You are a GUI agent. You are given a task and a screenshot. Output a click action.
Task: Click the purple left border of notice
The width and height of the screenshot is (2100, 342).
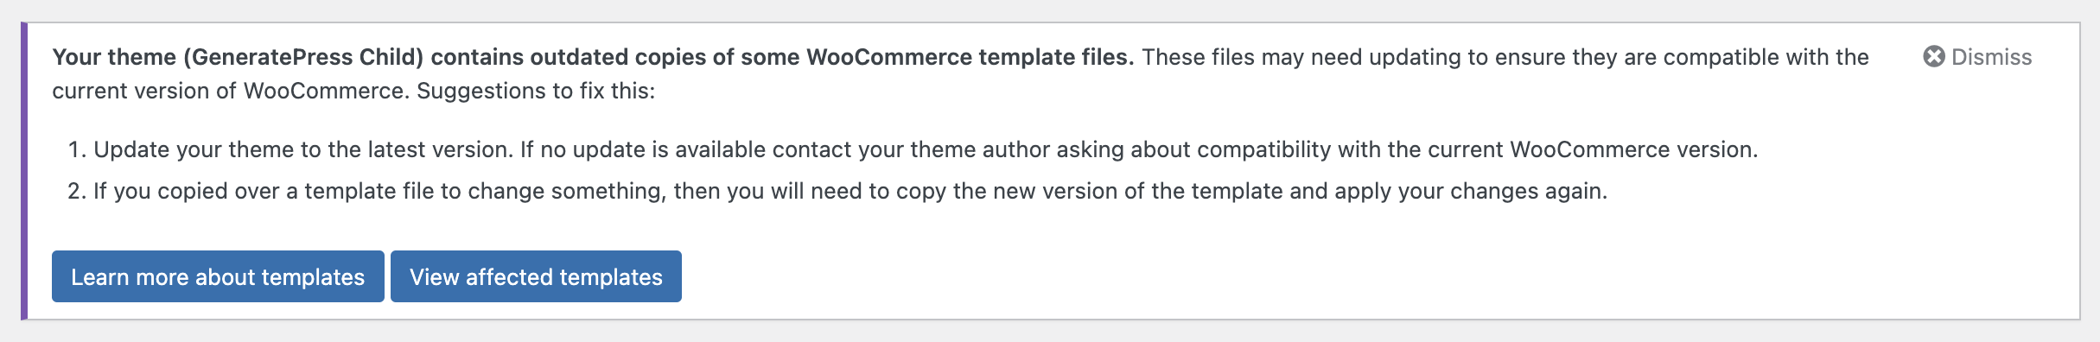(x=24, y=171)
